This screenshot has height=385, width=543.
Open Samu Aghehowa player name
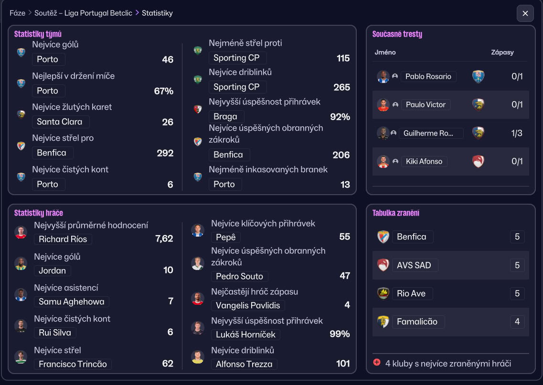(x=71, y=302)
